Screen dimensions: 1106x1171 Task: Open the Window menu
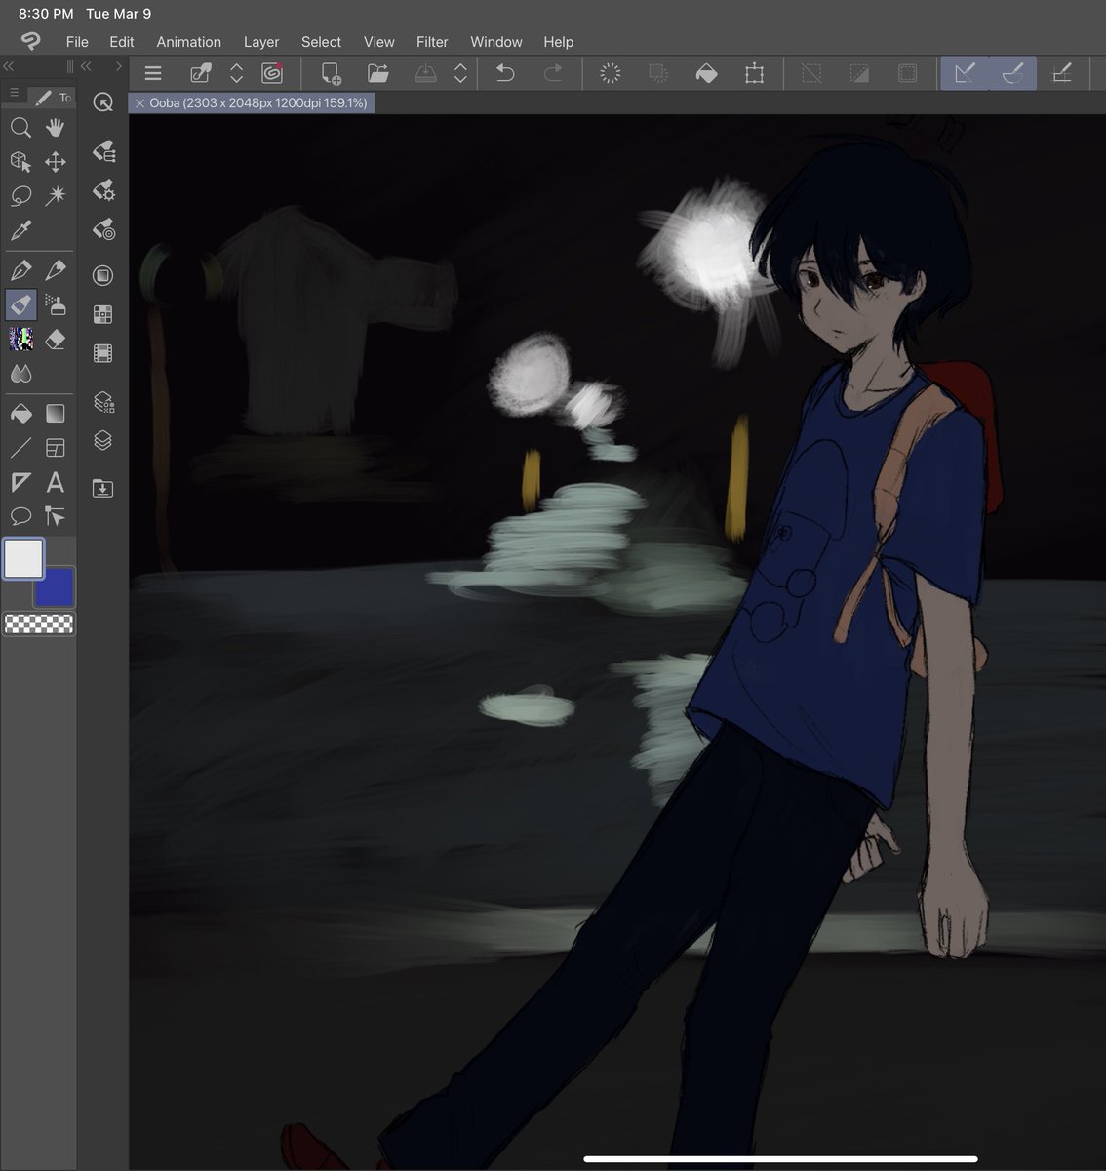click(x=496, y=42)
